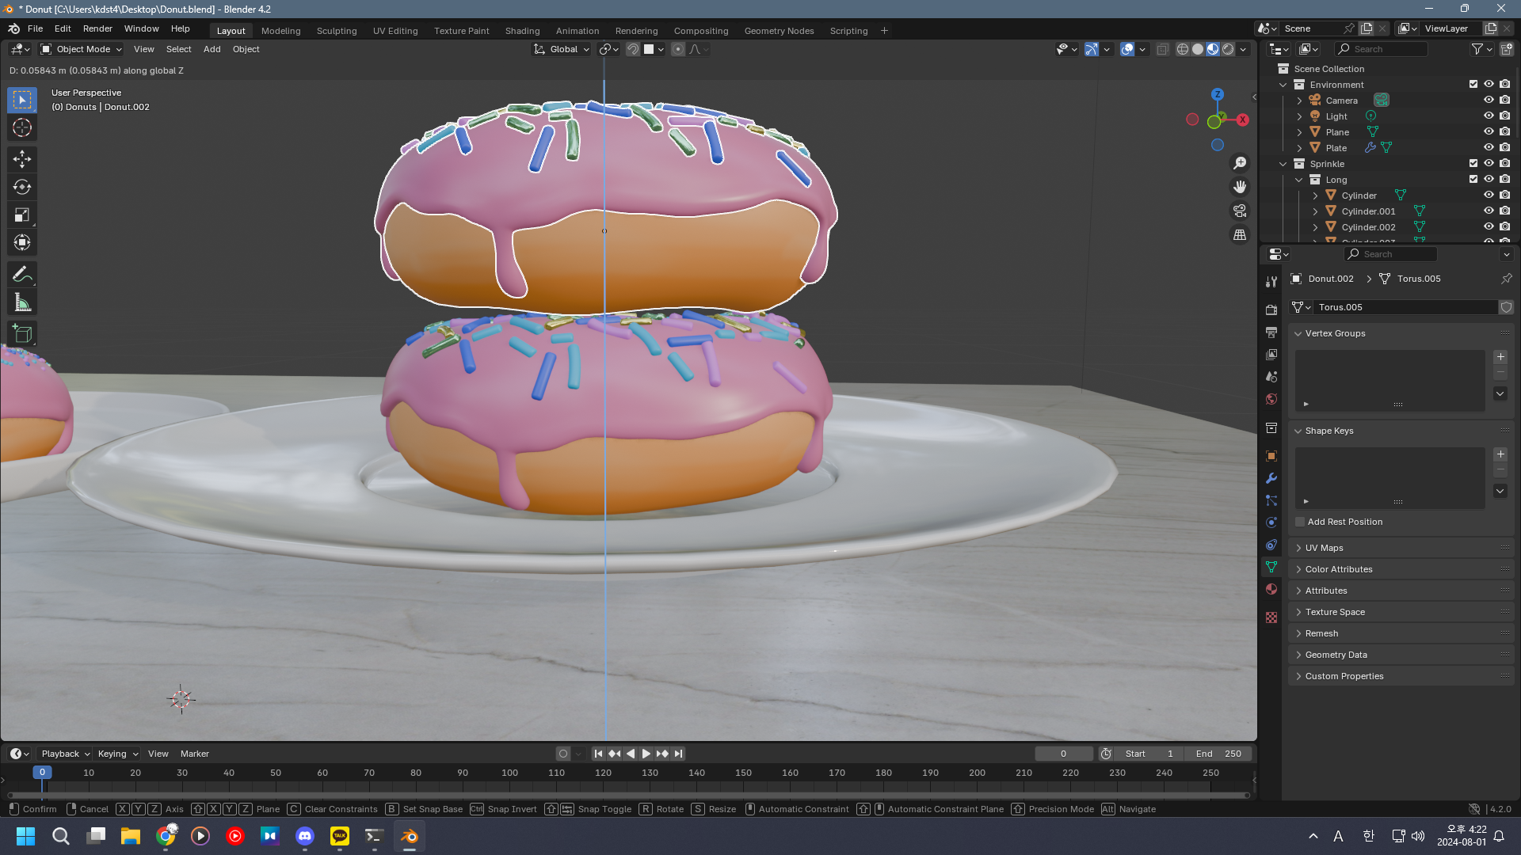Uncheck the Sprinkle collection checkbox
The image size is (1521, 855).
tap(1473, 164)
